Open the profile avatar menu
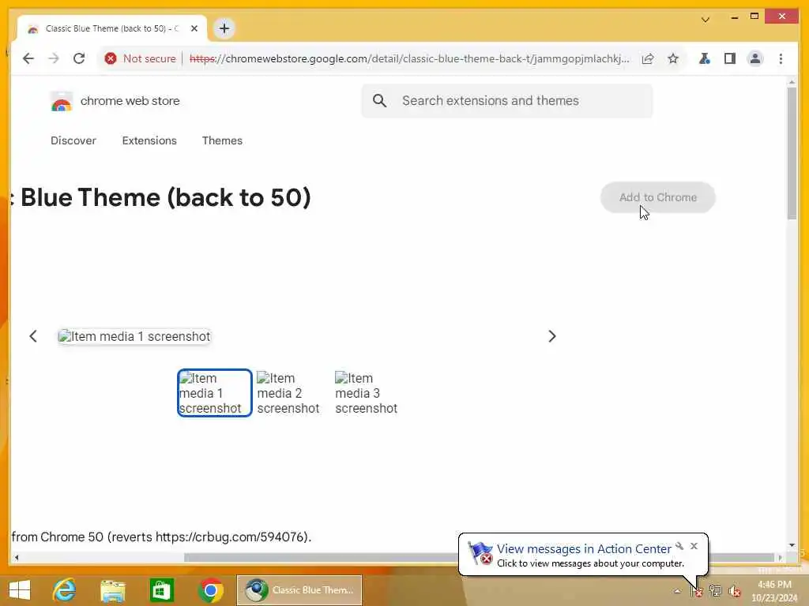The image size is (809, 606). click(x=754, y=58)
